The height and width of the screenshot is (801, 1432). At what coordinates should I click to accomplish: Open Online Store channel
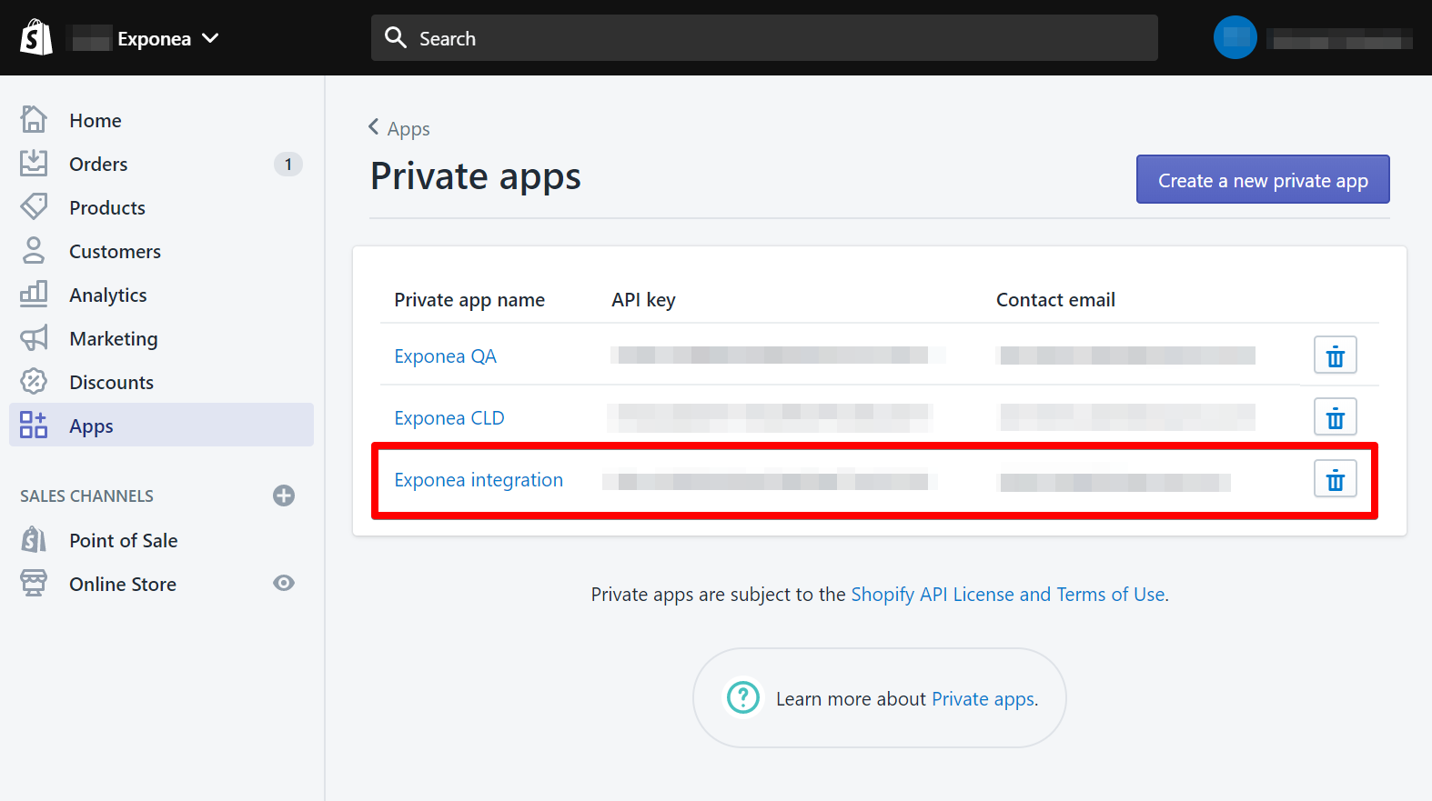click(123, 584)
